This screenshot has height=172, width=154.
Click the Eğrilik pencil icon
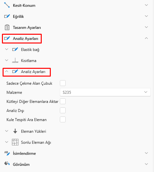7,16
